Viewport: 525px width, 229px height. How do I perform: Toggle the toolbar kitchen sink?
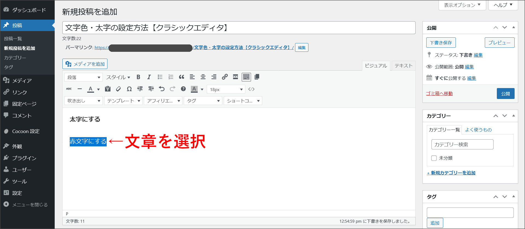246,77
